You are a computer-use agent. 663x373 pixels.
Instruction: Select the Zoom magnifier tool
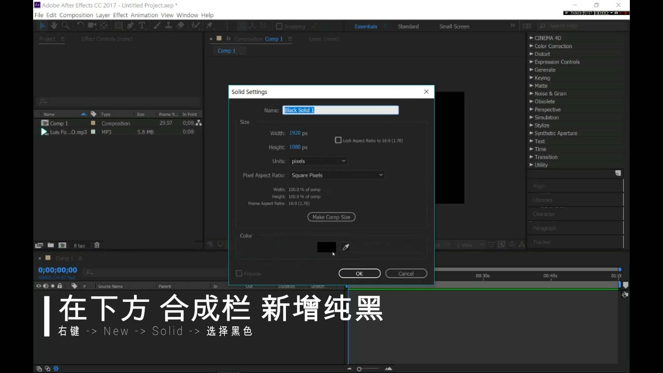[65, 26]
